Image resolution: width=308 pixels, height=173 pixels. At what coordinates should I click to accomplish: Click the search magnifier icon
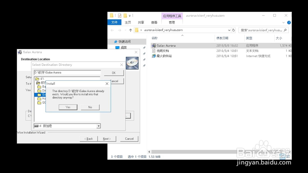285,30
